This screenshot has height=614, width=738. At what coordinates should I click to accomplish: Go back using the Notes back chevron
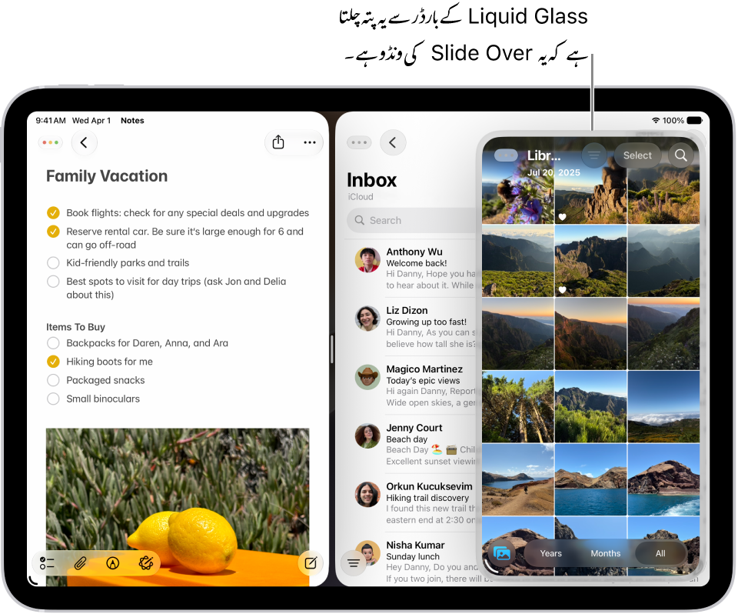85,142
